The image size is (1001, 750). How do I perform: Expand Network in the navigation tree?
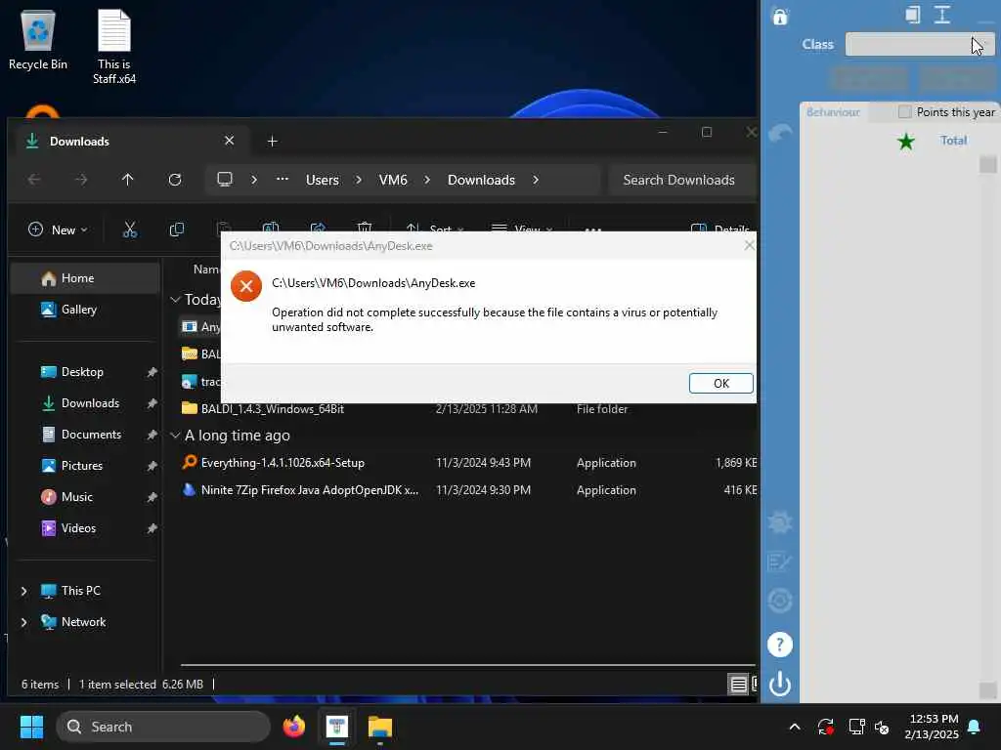[x=24, y=622]
